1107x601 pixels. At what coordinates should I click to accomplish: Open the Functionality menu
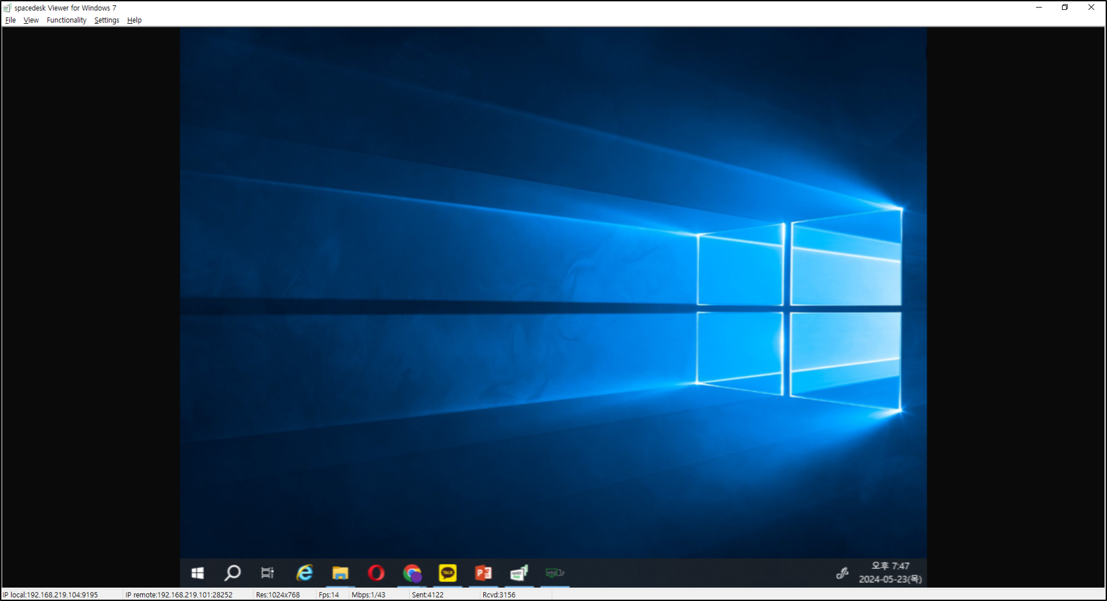pos(66,20)
